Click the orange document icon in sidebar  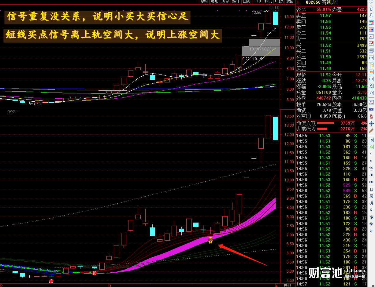tap(371, 72)
